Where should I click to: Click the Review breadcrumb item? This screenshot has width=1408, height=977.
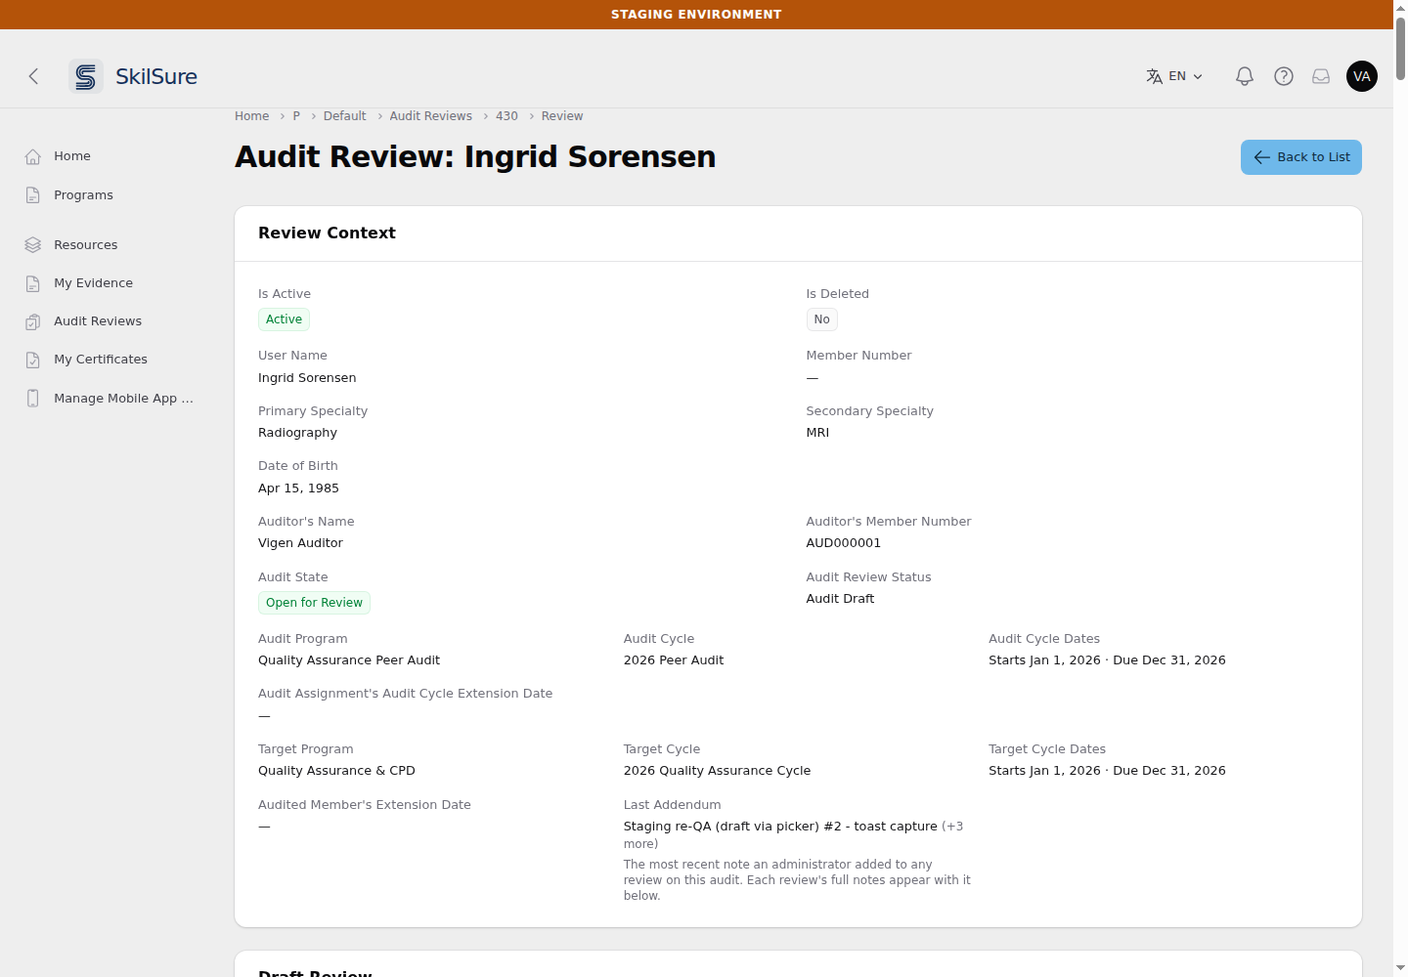(562, 116)
